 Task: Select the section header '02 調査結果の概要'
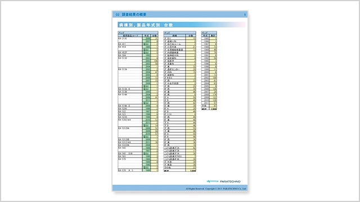pyautogui.click(x=131, y=15)
